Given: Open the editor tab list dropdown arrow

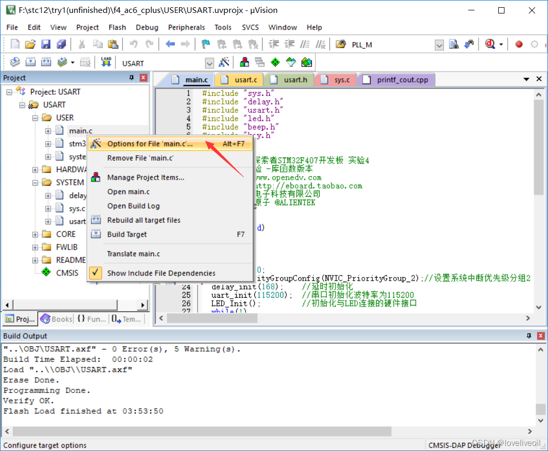Looking at the screenshot, I should click(x=526, y=79).
